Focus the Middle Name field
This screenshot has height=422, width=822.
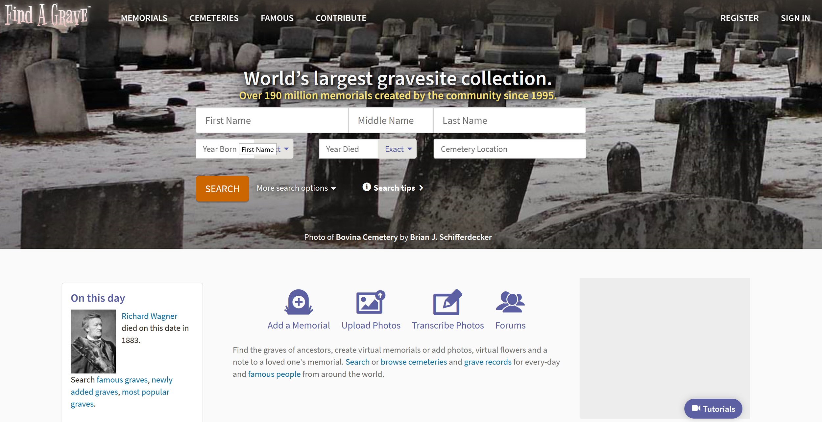pyautogui.click(x=391, y=120)
